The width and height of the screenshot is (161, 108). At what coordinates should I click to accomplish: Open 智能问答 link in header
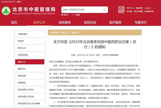coord(139,8)
